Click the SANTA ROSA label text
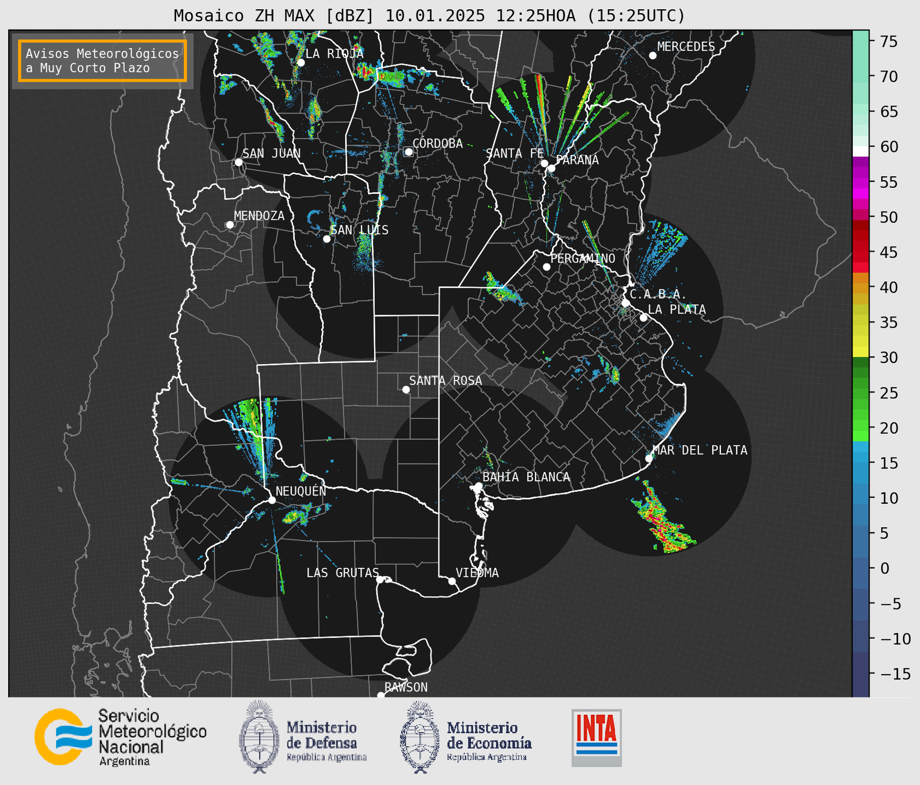920x785 pixels. [x=446, y=380]
